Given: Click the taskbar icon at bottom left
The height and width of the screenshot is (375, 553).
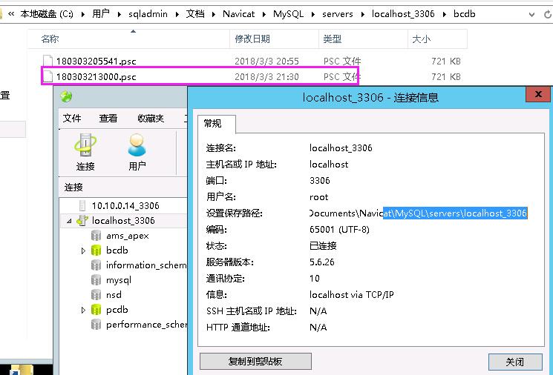Looking at the screenshot, I should (22, 370).
